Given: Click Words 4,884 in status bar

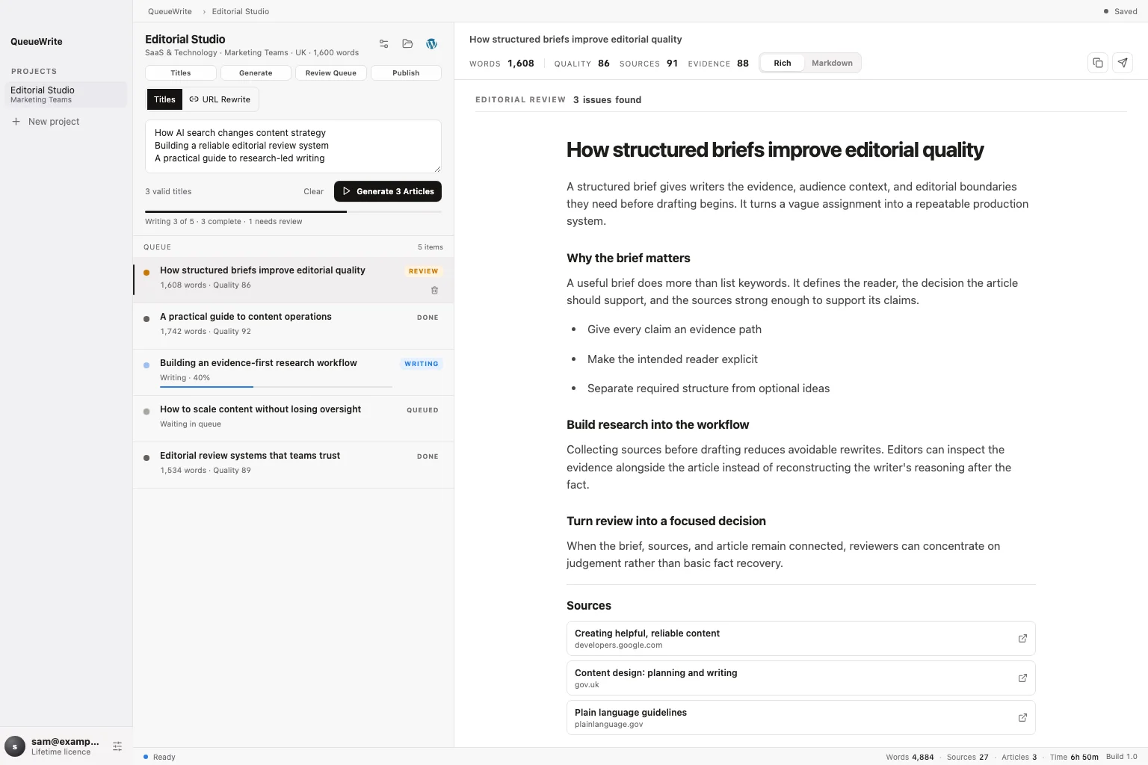Looking at the screenshot, I should coord(910,757).
